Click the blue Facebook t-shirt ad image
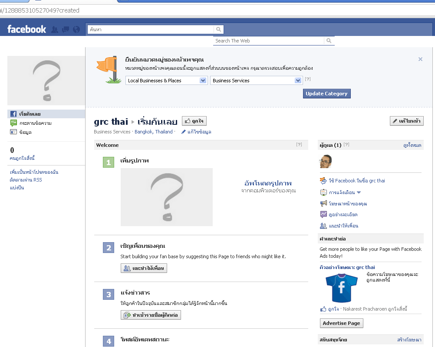The height and width of the screenshot is (347, 435). [342, 288]
